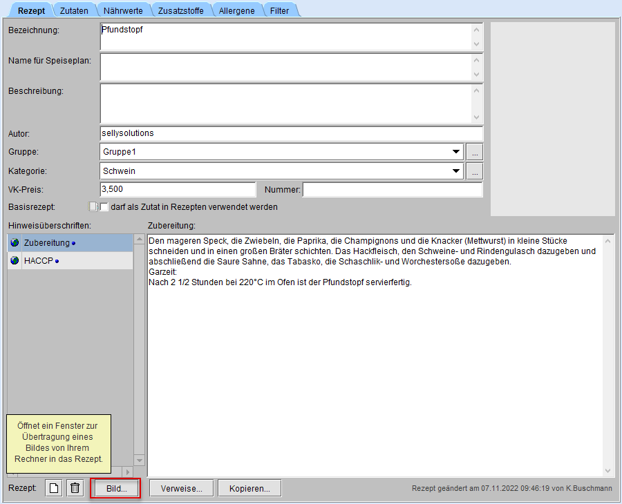Click the down arrow of the Hinweisüberschriften scrollbar
The image size is (622, 504).
139,460
